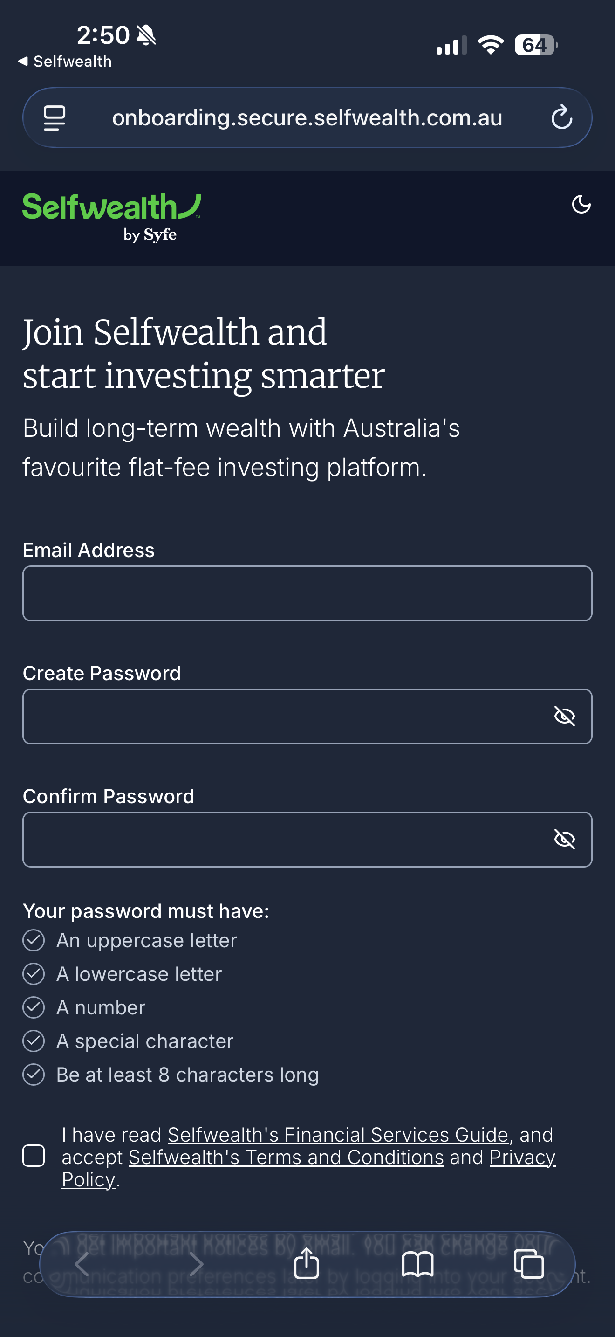Open Safari bookmarks book icon

point(417,1263)
